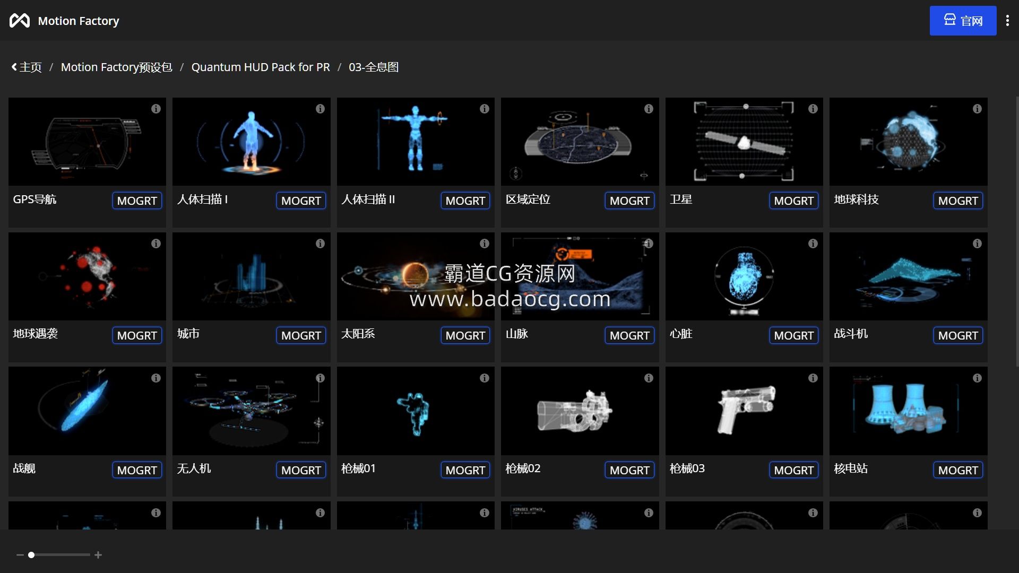This screenshot has height=573, width=1019.
Task: Navigate to Motion Factory预设包 breadcrumb
Action: 116,67
